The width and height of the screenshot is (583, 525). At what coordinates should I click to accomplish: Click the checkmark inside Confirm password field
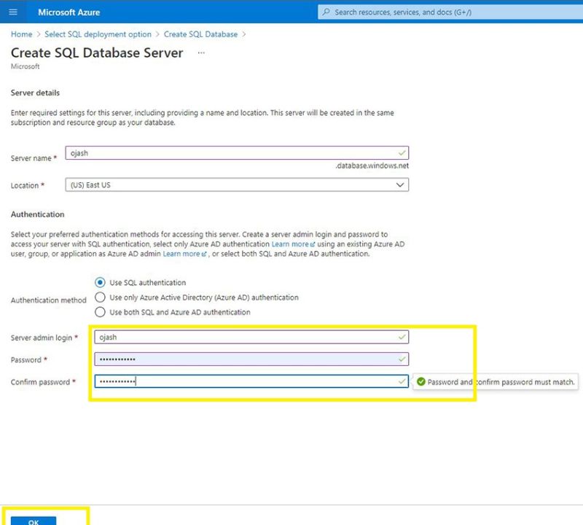[x=401, y=381]
